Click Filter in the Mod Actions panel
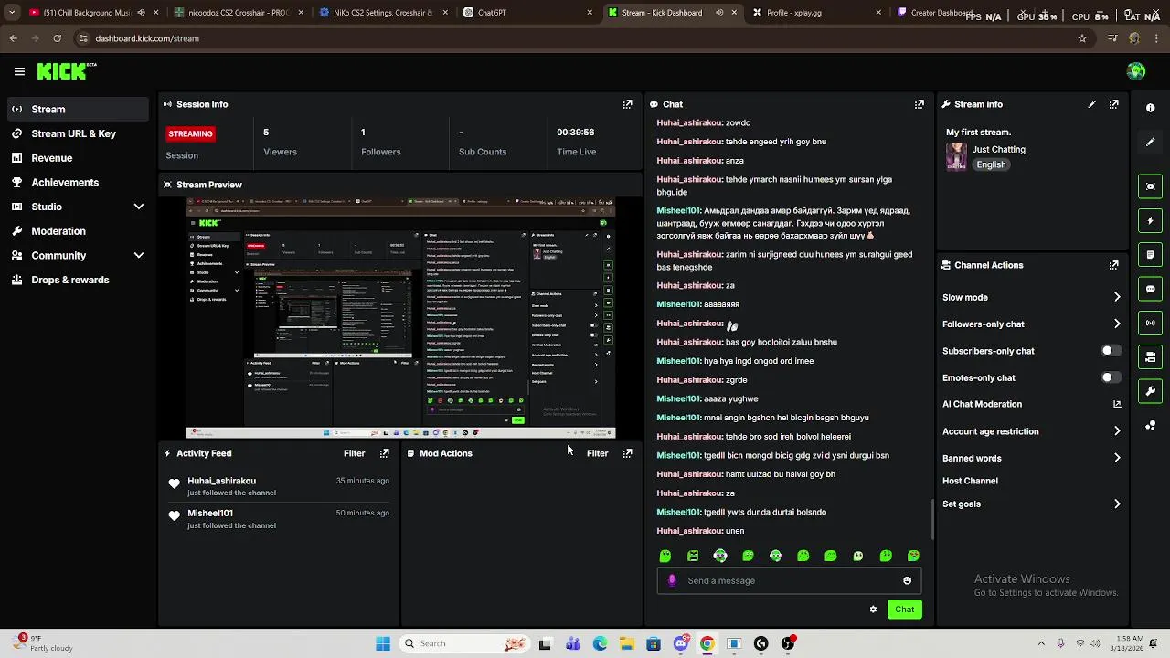The height and width of the screenshot is (658, 1170). click(x=597, y=453)
